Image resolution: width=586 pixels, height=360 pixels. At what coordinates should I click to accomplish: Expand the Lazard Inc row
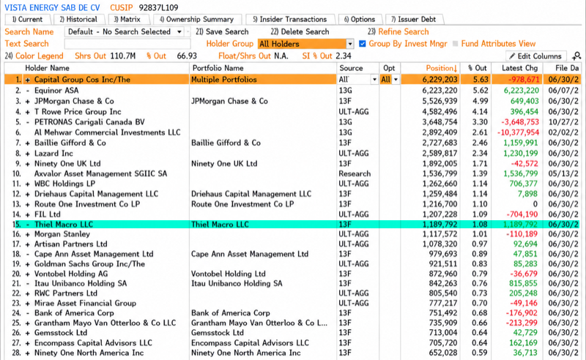pyautogui.click(x=28, y=154)
